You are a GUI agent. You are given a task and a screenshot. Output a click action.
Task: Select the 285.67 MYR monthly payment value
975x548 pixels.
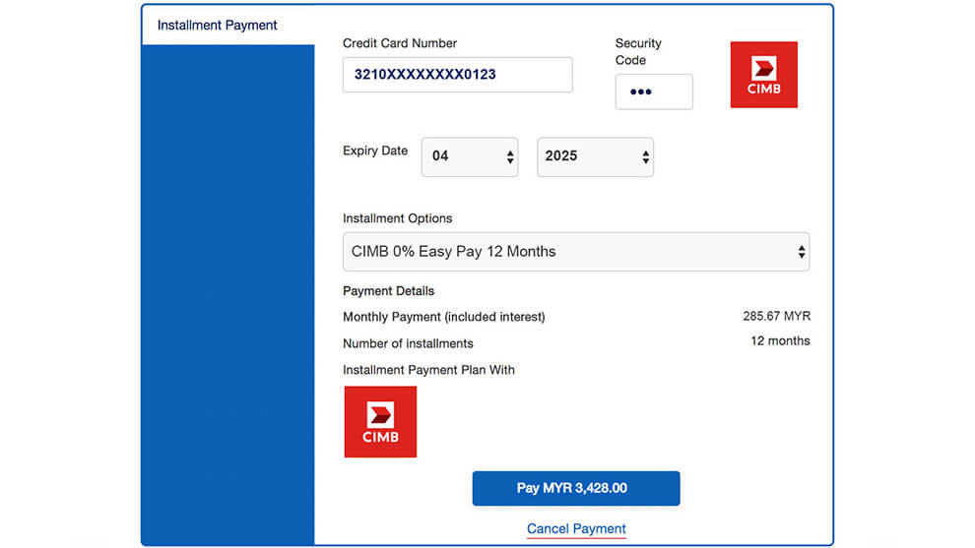click(777, 316)
